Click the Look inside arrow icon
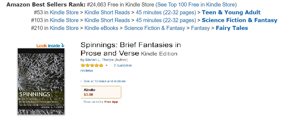Screen dimensions: 284x128 [x=62, y=46]
